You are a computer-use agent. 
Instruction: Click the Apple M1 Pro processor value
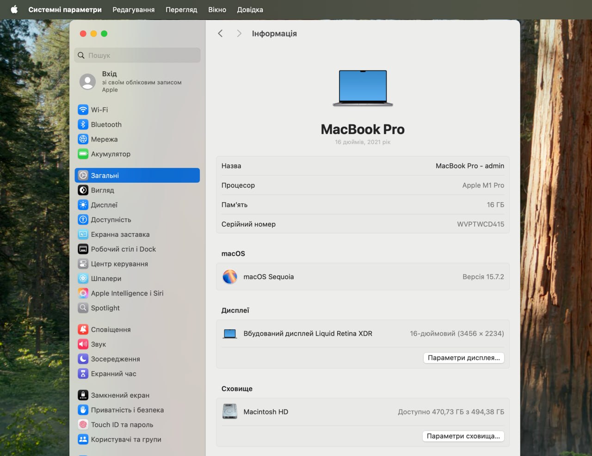(x=483, y=185)
